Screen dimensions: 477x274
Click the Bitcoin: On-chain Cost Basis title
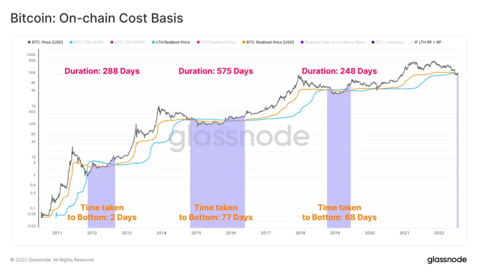97,18
